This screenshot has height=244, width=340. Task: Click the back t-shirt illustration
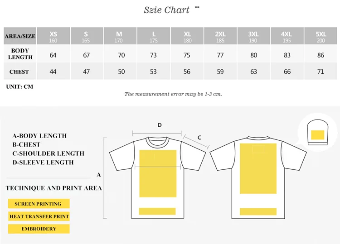pyautogui.click(x=258, y=177)
